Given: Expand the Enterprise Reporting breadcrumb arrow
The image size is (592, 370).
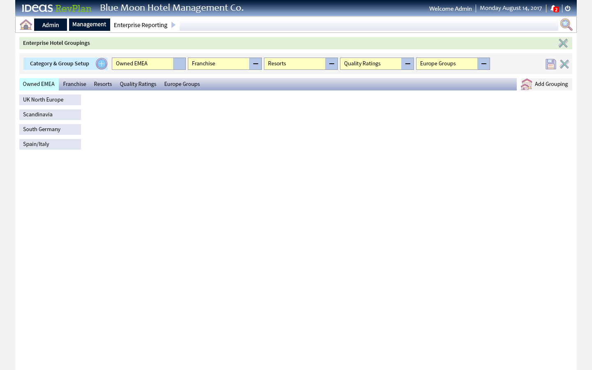Looking at the screenshot, I should pos(173,25).
